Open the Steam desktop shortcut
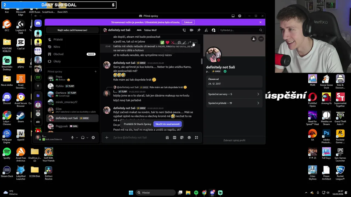 pos(21,117)
